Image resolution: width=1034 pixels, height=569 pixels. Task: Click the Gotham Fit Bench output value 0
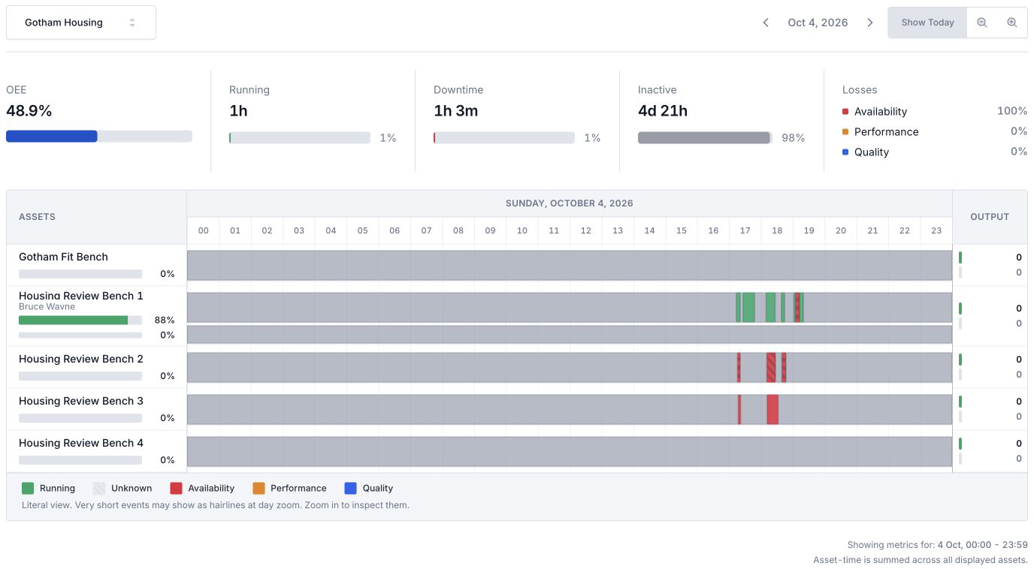tap(1019, 257)
